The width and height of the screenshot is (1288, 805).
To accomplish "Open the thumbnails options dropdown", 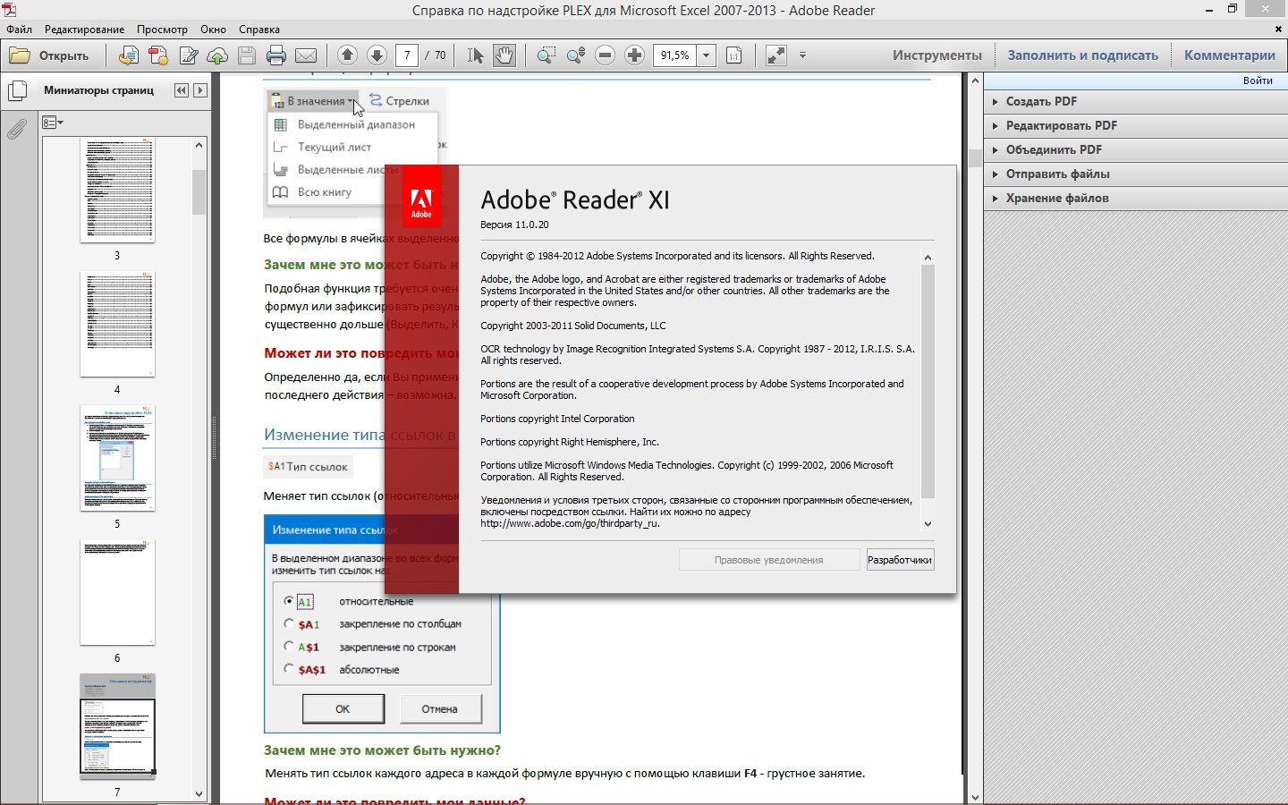I will coord(53,123).
